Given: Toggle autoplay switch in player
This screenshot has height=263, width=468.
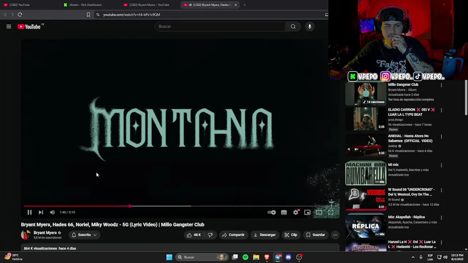Looking at the screenshot, I should tap(272, 212).
